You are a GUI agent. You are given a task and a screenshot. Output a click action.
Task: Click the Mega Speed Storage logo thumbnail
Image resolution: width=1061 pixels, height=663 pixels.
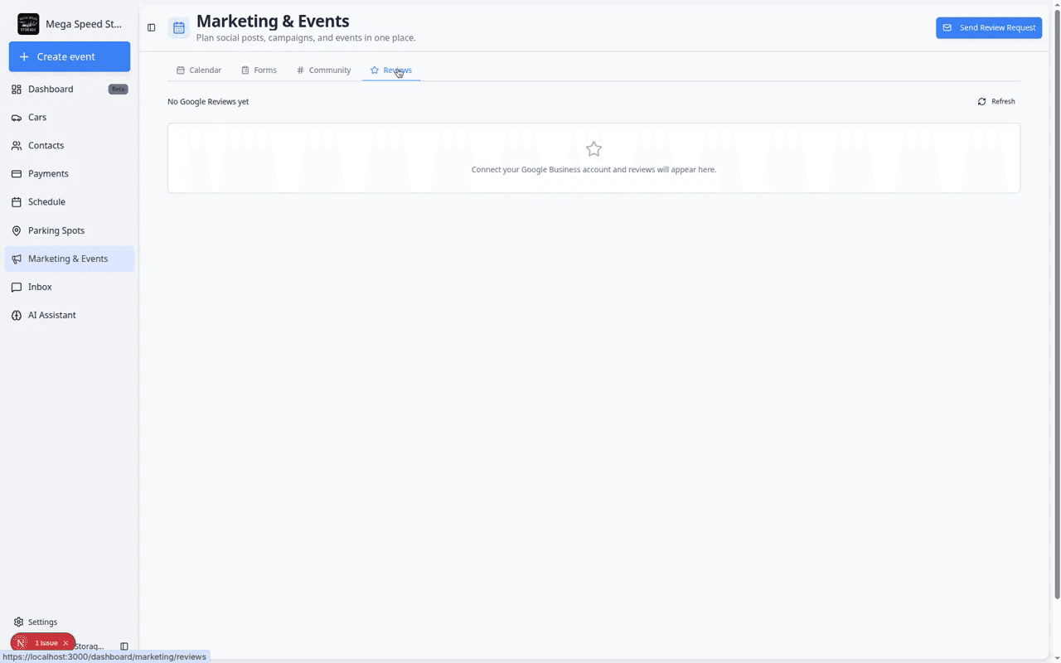pos(28,24)
